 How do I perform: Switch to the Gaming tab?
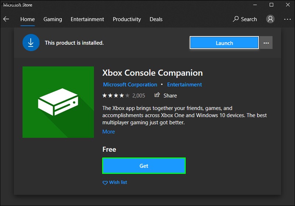click(x=53, y=19)
